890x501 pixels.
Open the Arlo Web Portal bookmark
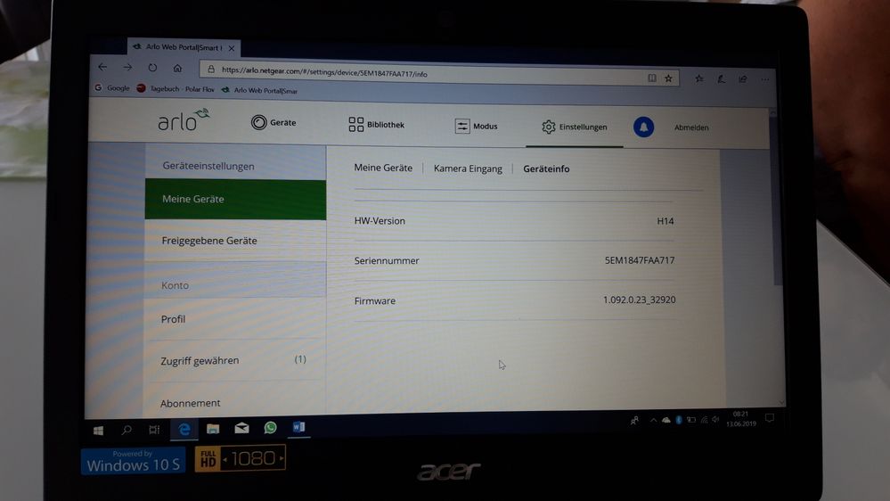pyautogui.click(x=259, y=90)
